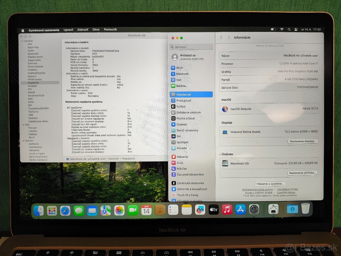Collapse the Hardvér section in System Information
The width and height of the screenshot is (341, 256).
click(x=22, y=41)
